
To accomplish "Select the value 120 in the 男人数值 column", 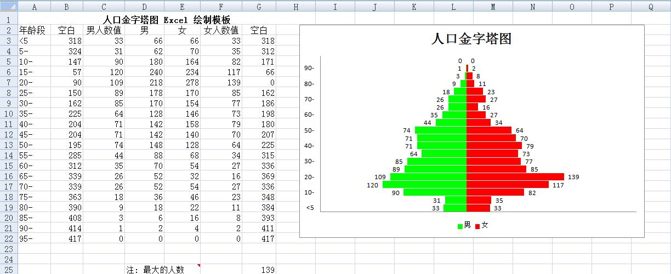I will (104, 72).
